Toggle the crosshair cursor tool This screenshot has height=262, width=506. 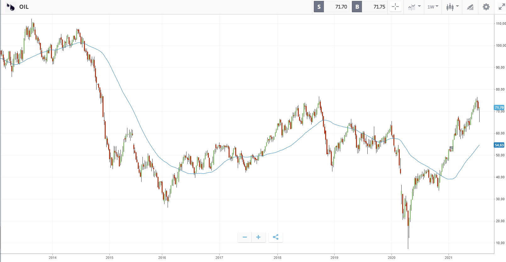[395, 7]
